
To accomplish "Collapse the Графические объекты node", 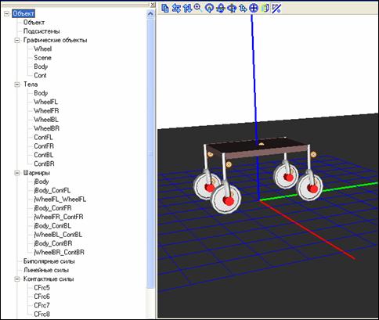I will tap(17, 40).
